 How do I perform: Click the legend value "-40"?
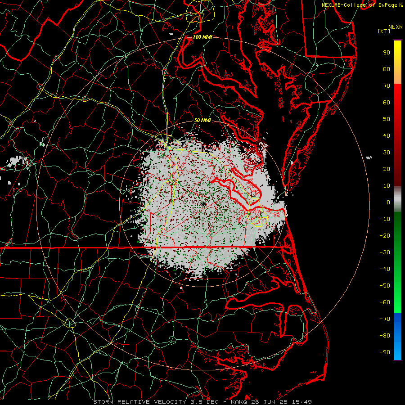pyautogui.click(x=385, y=269)
